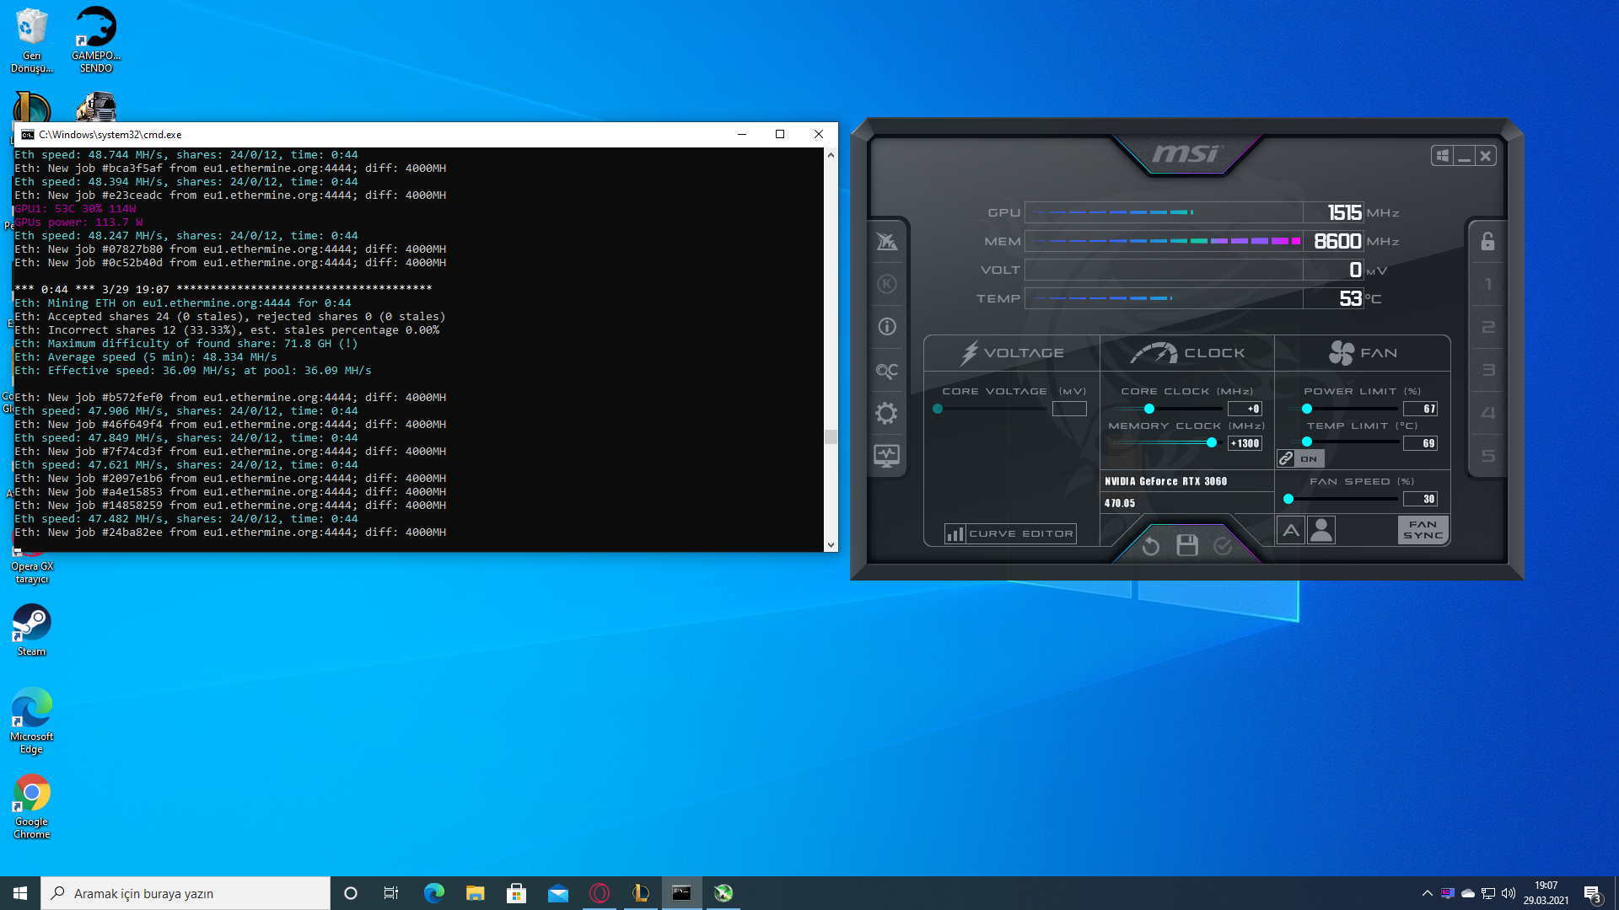Click the Core Clock offset value field
The width and height of the screenshot is (1619, 910).
pos(1245,409)
